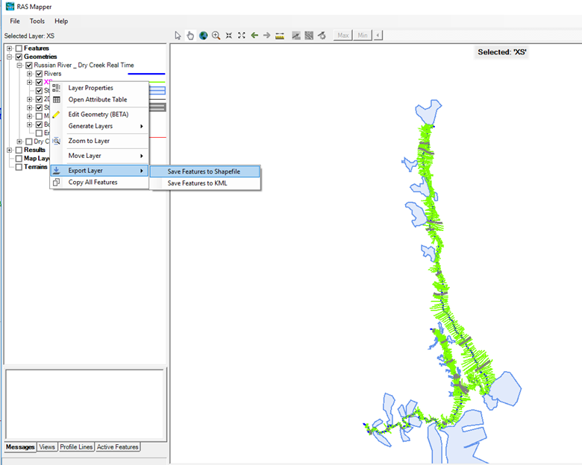Click the pencil icon beside Edit Geometry
This screenshot has height=465, width=582.
(57, 114)
